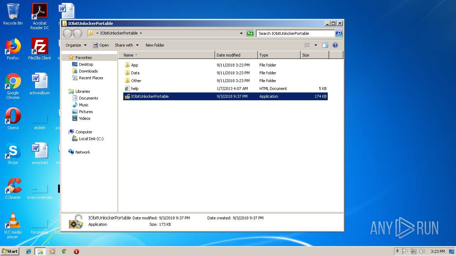This screenshot has height=256, width=456.
Task: Open VLC media player desktop shortcut
Action: coord(13,226)
